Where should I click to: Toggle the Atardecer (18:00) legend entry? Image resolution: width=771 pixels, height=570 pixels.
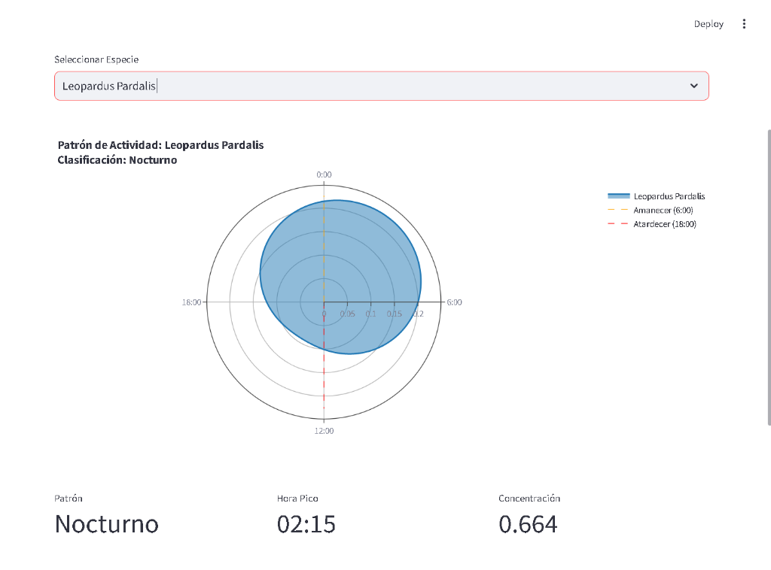click(664, 224)
